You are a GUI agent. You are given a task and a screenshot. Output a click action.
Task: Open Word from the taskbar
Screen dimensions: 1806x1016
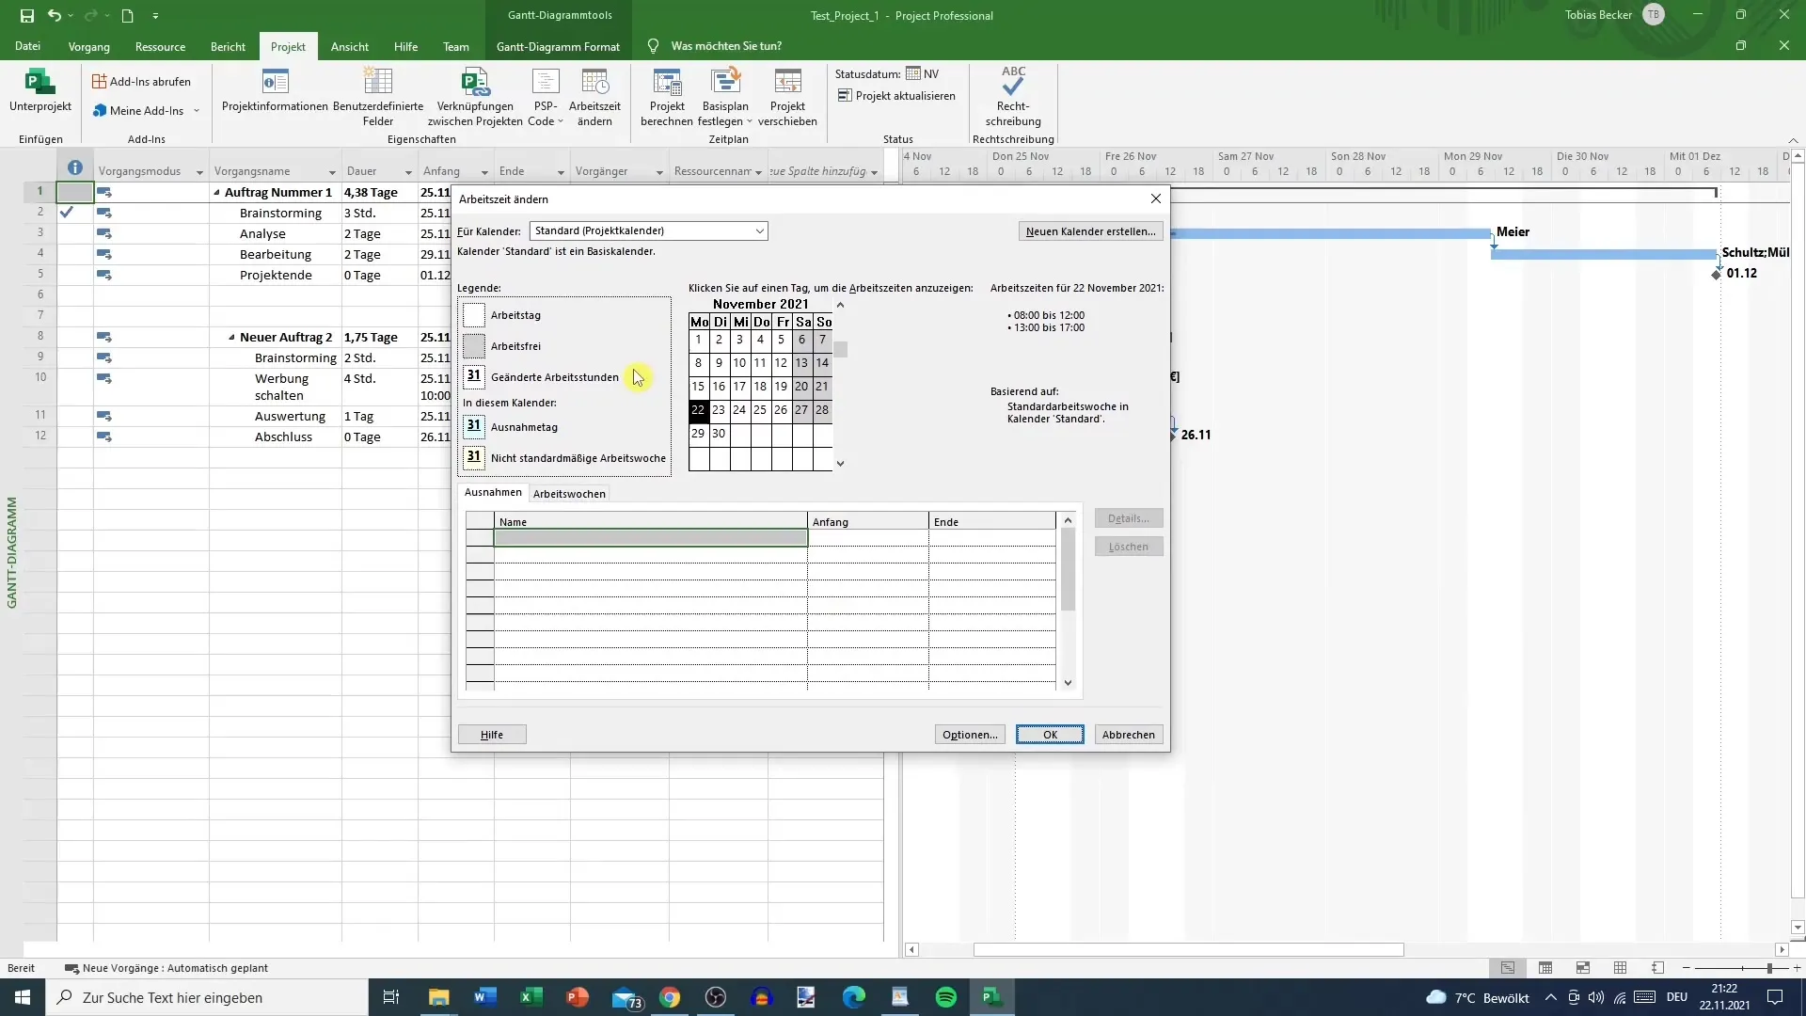point(485,997)
